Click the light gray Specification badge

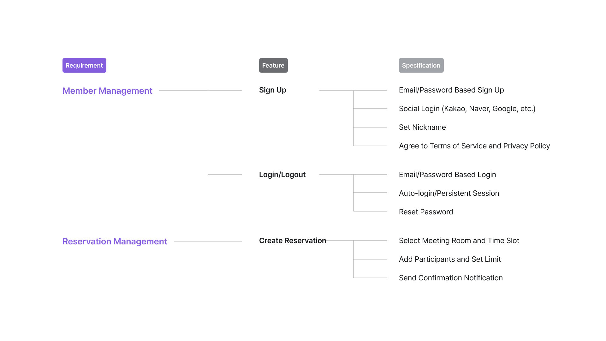tap(421, 65)
